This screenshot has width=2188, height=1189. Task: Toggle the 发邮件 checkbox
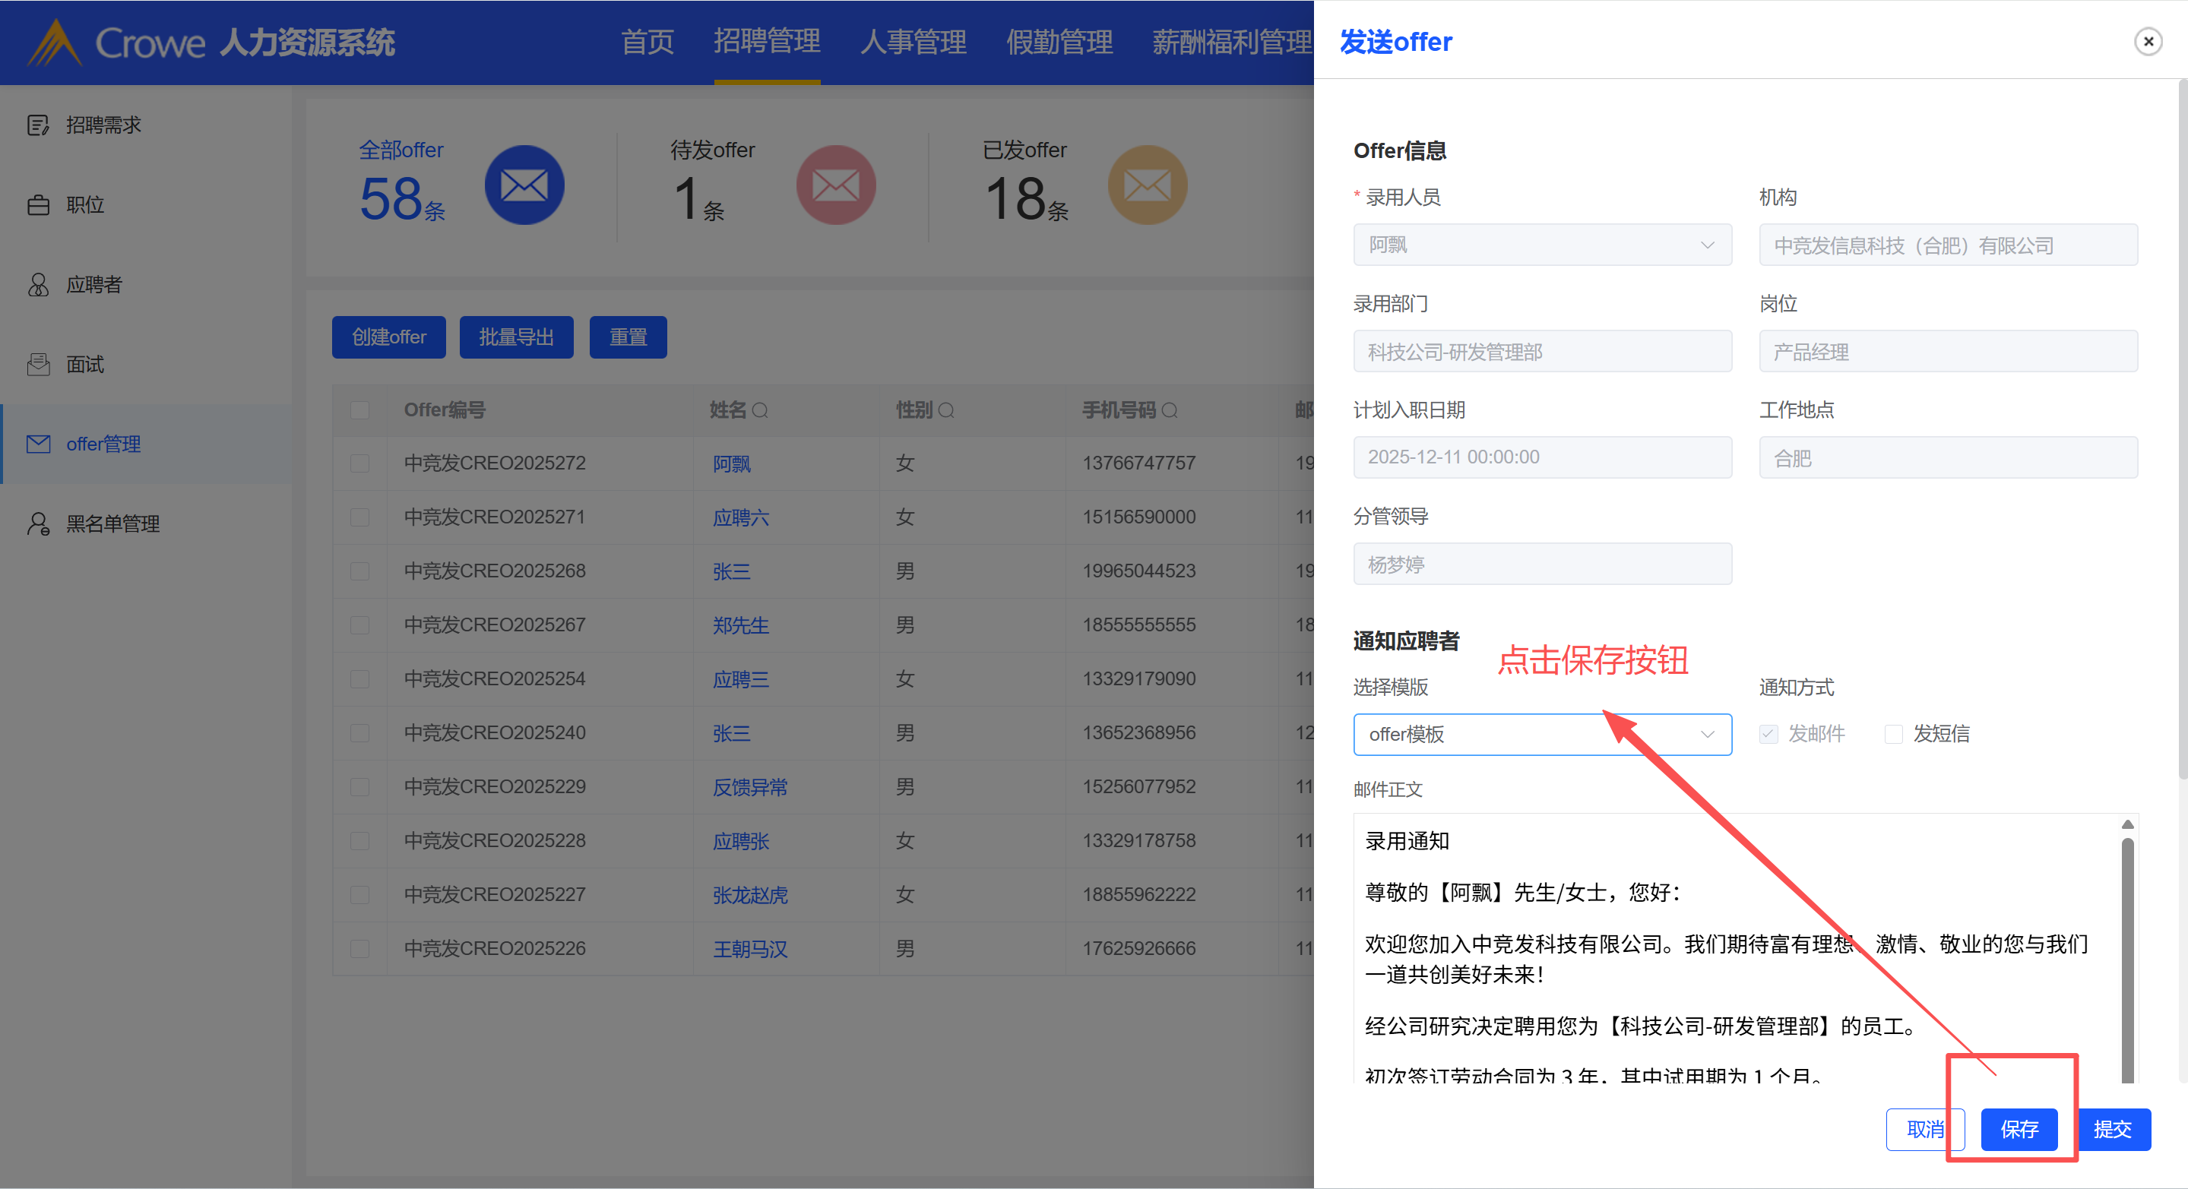(x=1768, y=734)
